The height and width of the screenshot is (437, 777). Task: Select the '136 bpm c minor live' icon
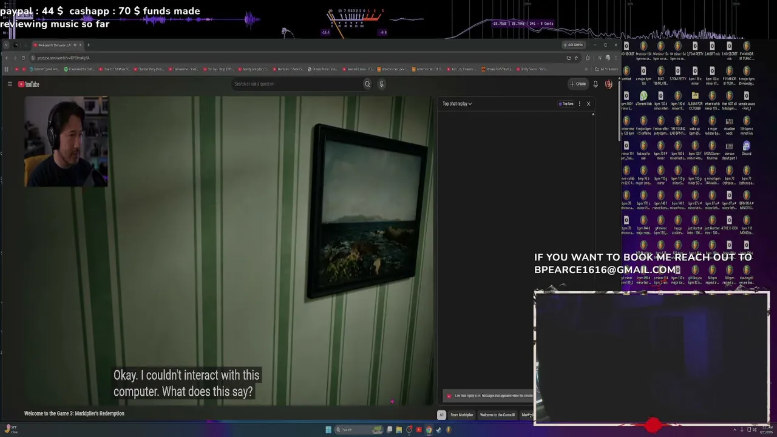coord(746,125)
